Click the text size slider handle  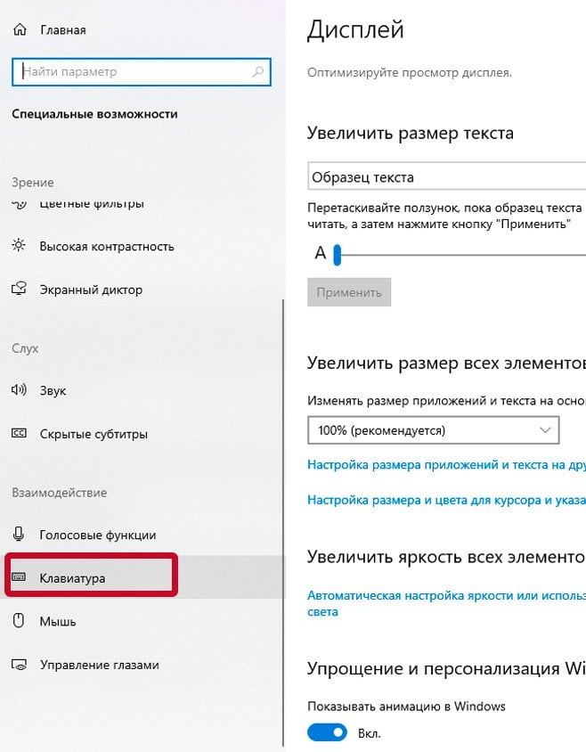pos(338,255)
